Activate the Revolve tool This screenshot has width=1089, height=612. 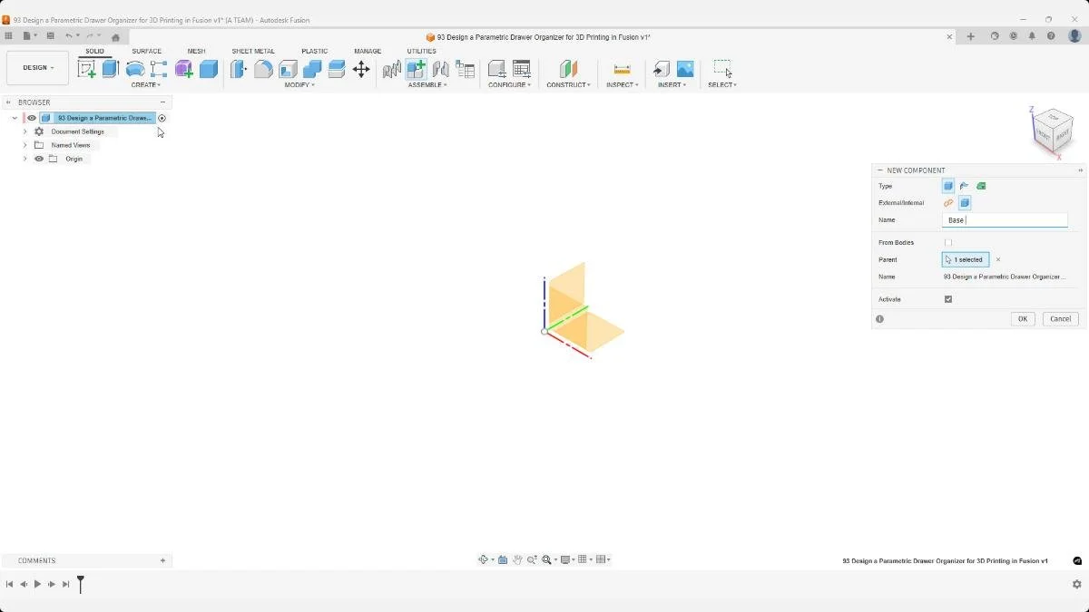133,68
